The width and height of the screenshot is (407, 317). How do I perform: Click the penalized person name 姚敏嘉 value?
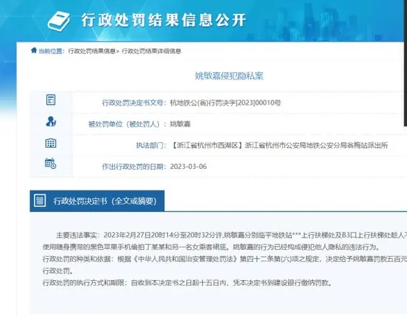180,124
